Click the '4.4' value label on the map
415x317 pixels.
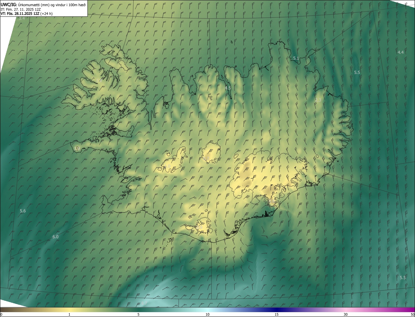coord(401,52)
